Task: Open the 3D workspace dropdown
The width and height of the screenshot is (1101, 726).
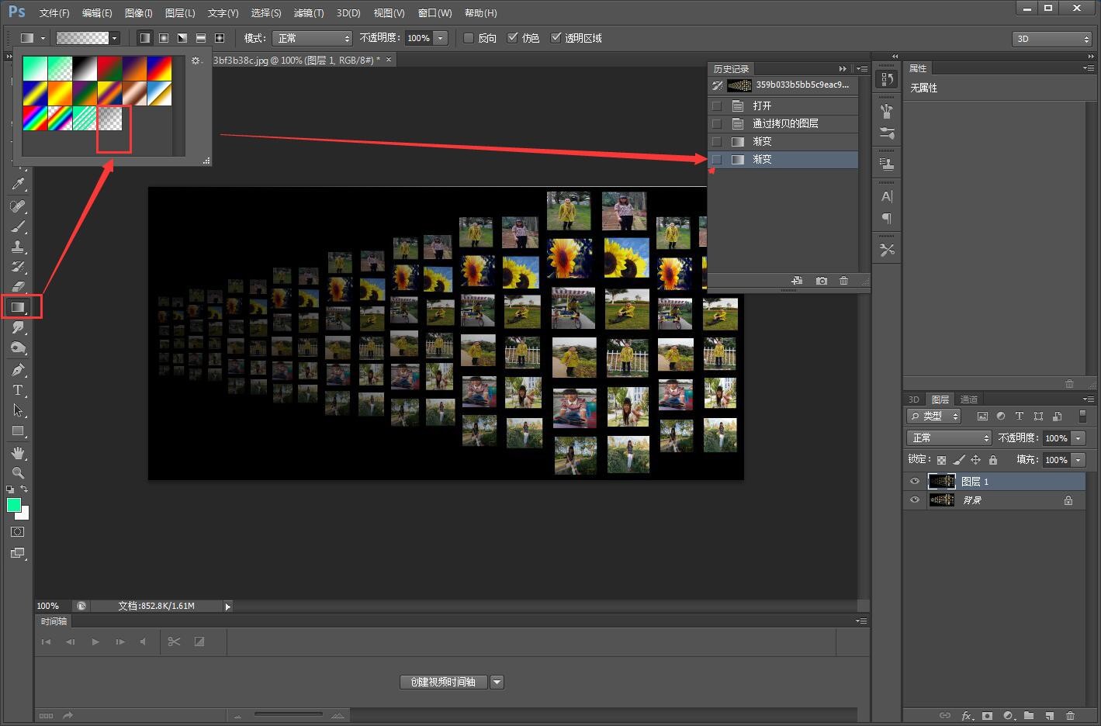Action: (x=1052, y=39)
